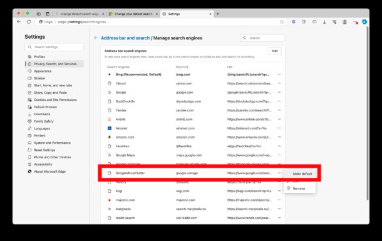
Task: Open the split screen icon in the toolbar
Action: click(x=314, y=22)
